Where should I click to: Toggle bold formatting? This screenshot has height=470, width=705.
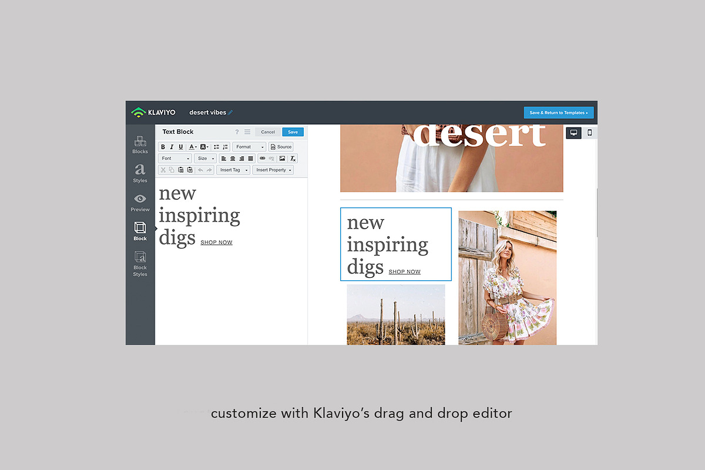(x=163, y=147)
